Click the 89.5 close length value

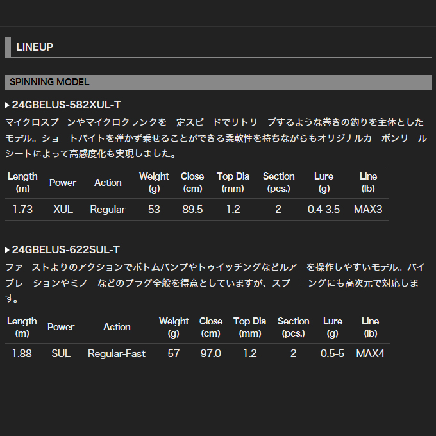point(192,210)
